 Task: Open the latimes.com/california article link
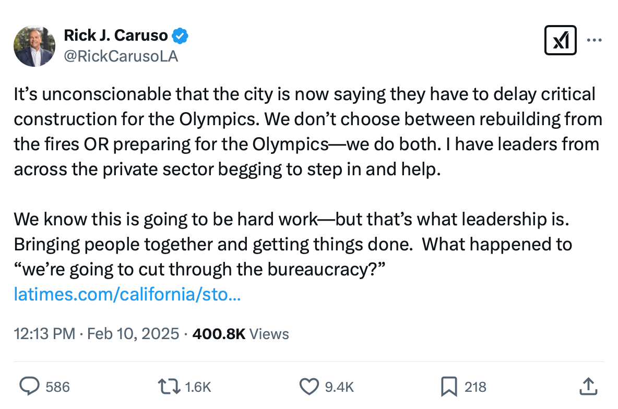tap(127, 294)
